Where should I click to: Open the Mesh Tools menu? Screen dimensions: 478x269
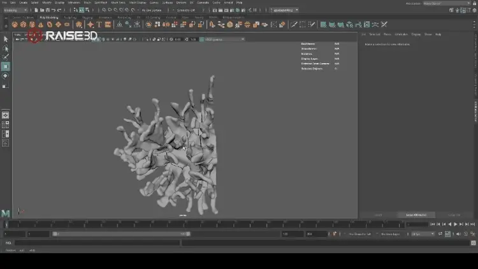pyautogui.click(x=119, y=3)
